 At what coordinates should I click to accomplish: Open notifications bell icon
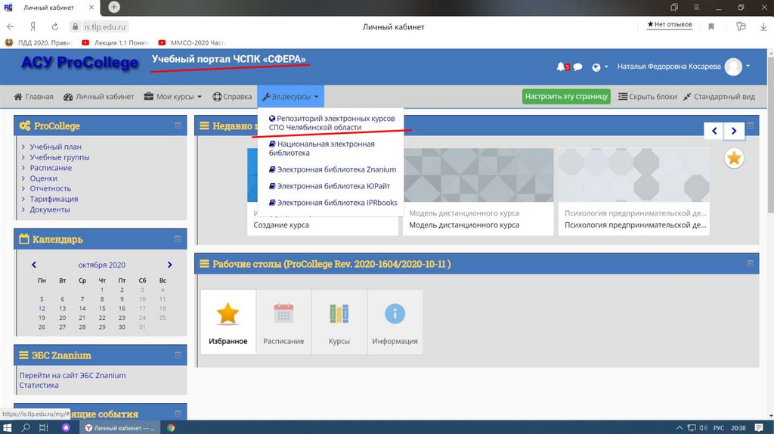pos(561,67)
